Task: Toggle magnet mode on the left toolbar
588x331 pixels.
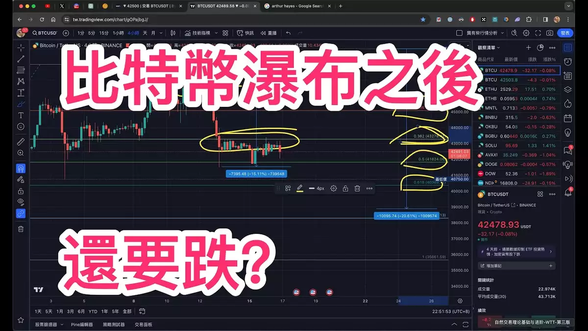Action: click(x=21, y=168)
